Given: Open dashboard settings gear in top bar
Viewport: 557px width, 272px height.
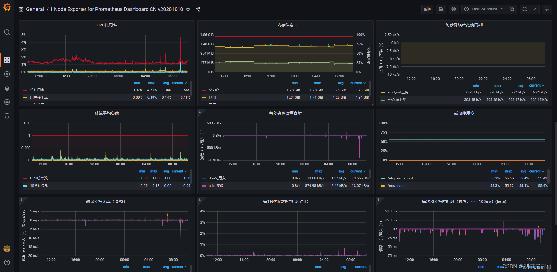Looking at the screenshot, I should pyautogui.click(x=454, y=9).
